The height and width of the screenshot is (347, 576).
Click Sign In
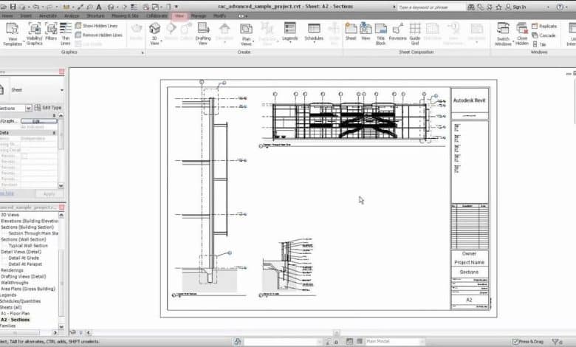pos(515,7)
